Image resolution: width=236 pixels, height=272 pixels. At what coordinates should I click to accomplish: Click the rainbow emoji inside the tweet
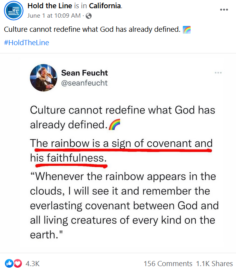pos(114,125)
